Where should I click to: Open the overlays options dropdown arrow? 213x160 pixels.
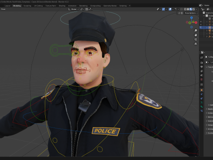click(173, 9)
